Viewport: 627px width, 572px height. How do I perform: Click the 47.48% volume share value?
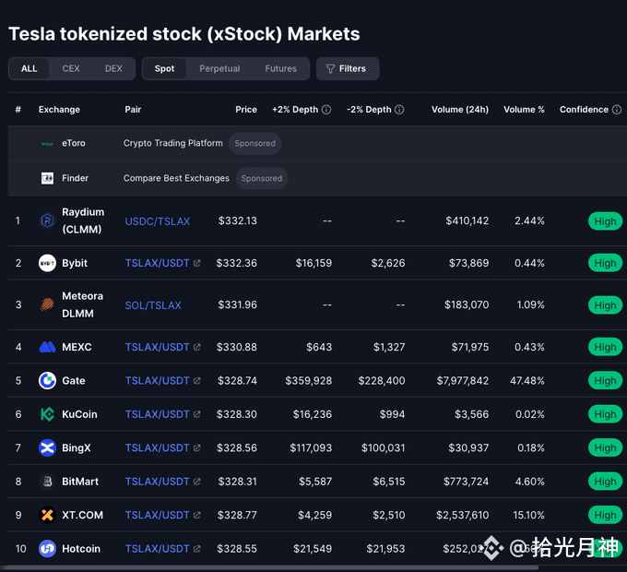click(x=527, y=380)
